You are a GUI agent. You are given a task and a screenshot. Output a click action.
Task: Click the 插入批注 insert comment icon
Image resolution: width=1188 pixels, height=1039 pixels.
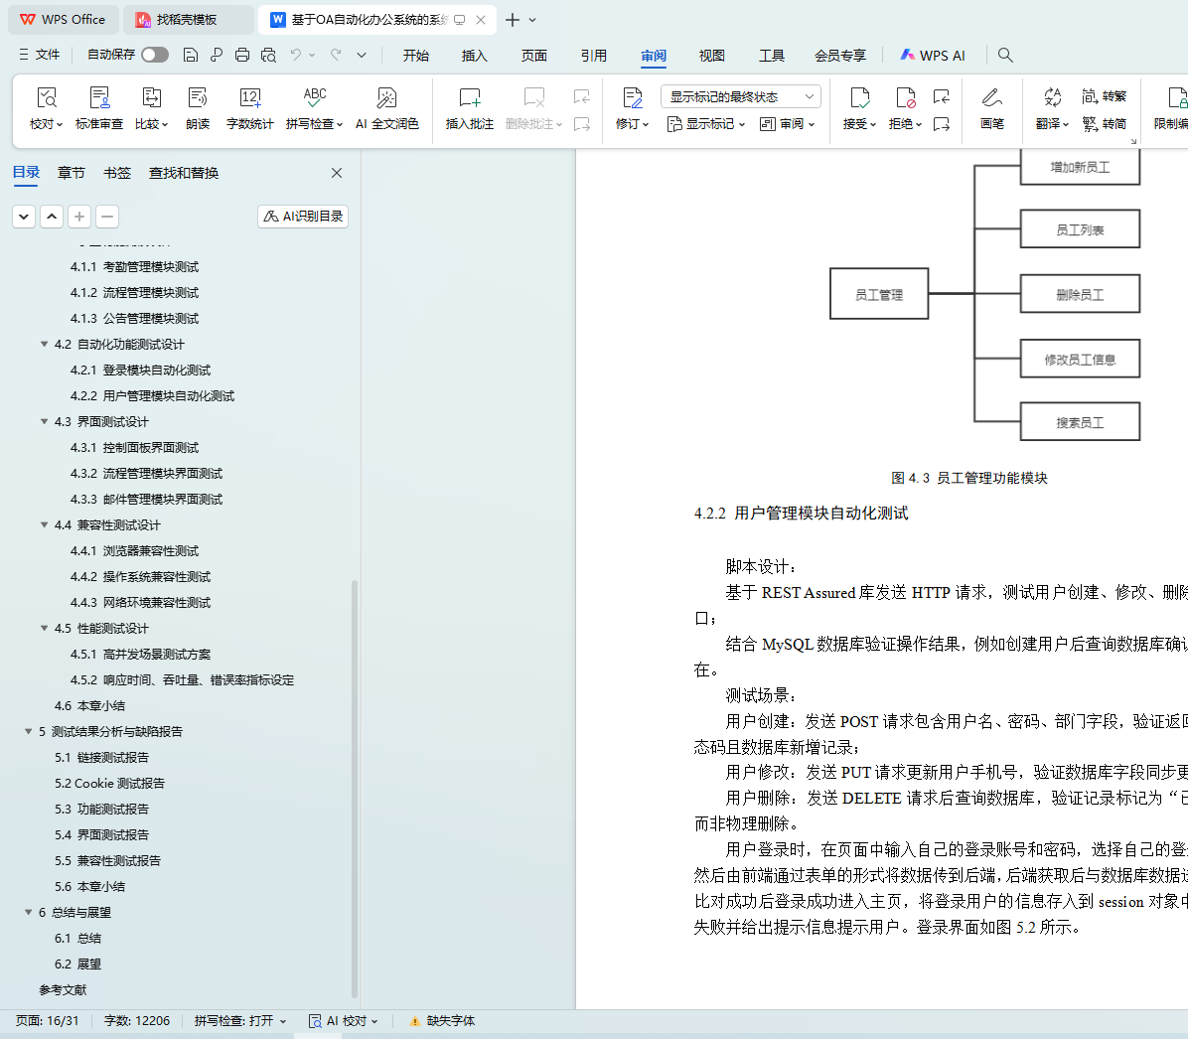pos(469,98)
